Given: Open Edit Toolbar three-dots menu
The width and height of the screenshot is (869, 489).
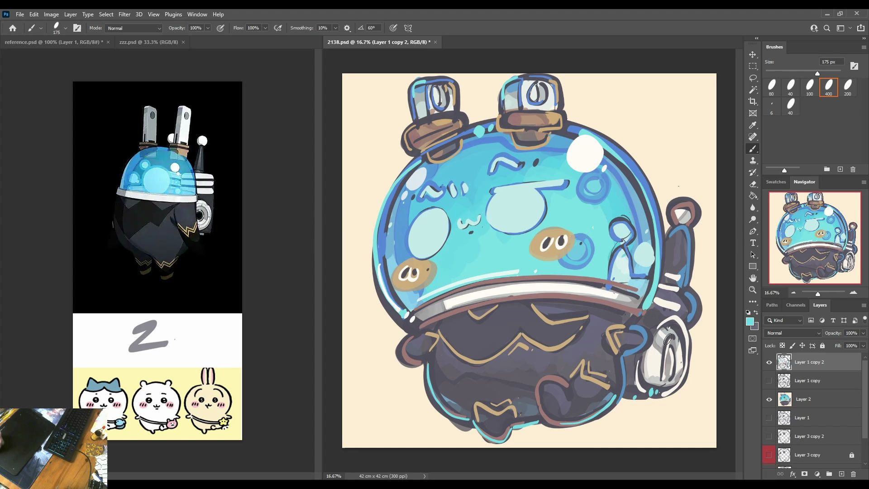Looking at the screenshot, I should [753, 302].
